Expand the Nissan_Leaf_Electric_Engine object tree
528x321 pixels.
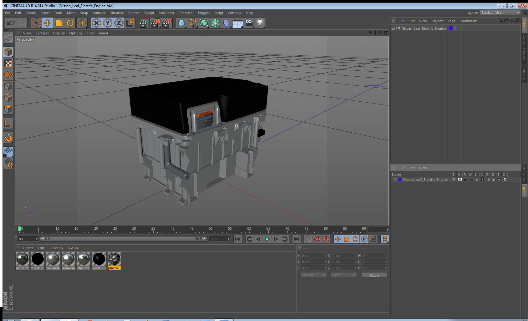(x=393, y=28)
